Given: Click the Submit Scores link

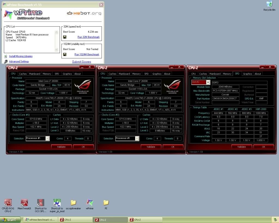Looking at the screenshot, I should tap(81, 62).
